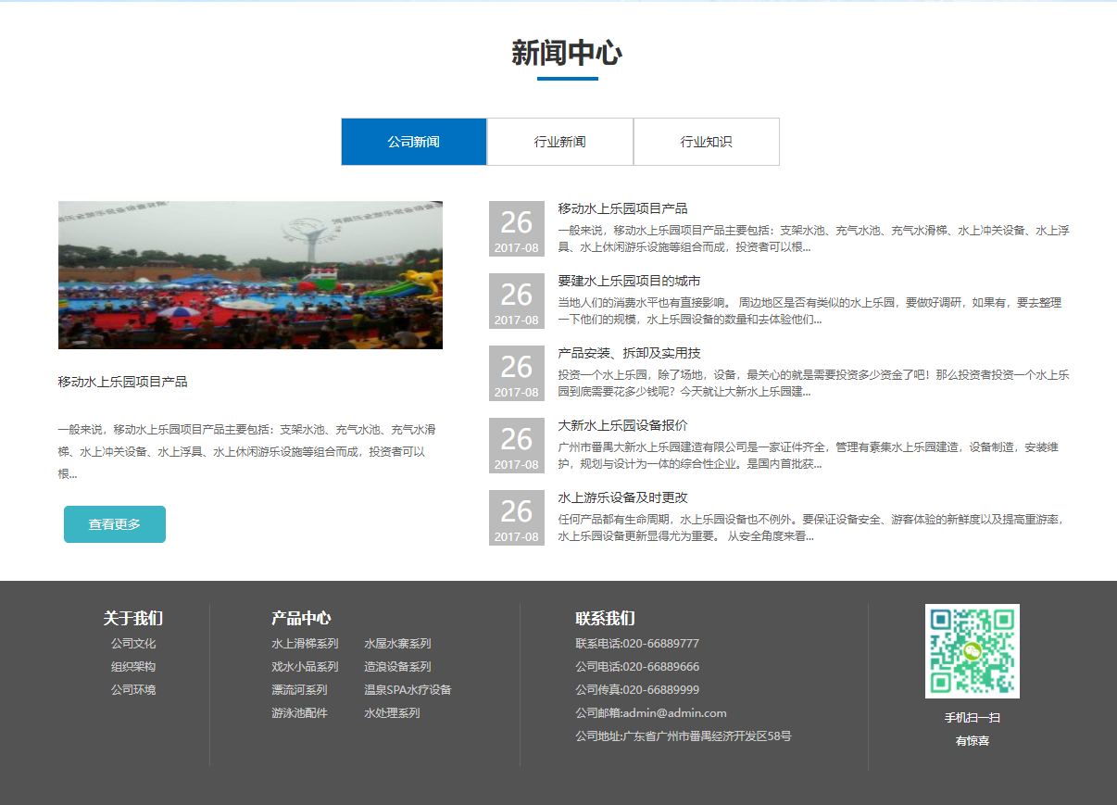Select the 公司新闻 tab

coord(413,142)
